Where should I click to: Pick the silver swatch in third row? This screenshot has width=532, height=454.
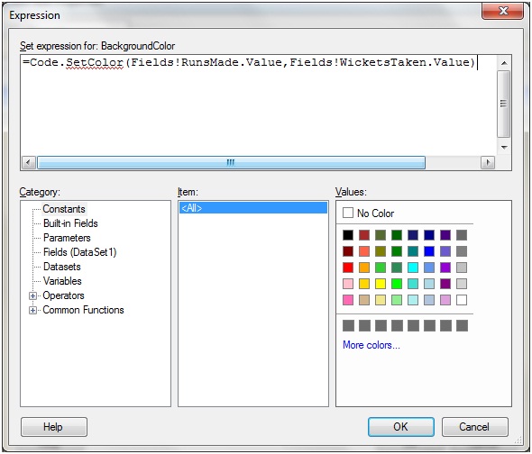tap(462, 268)
